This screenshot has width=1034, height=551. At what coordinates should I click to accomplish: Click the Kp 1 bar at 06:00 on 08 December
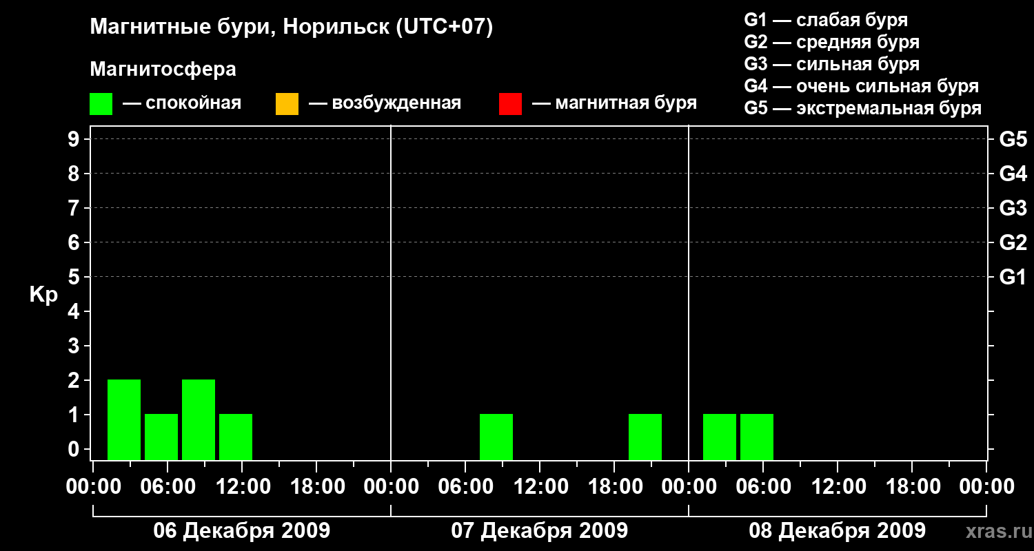click(757, 437)
